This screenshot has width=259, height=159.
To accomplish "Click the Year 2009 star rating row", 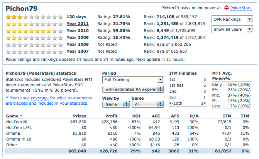I will click(34, 38).
